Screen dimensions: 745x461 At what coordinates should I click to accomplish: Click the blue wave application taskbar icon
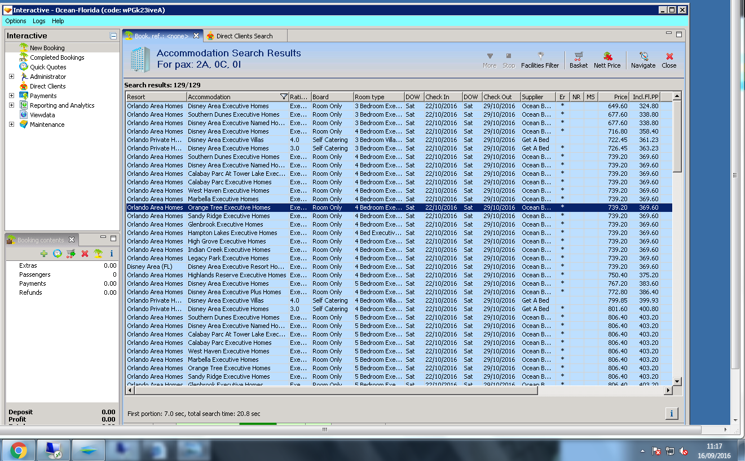(89, 450)
